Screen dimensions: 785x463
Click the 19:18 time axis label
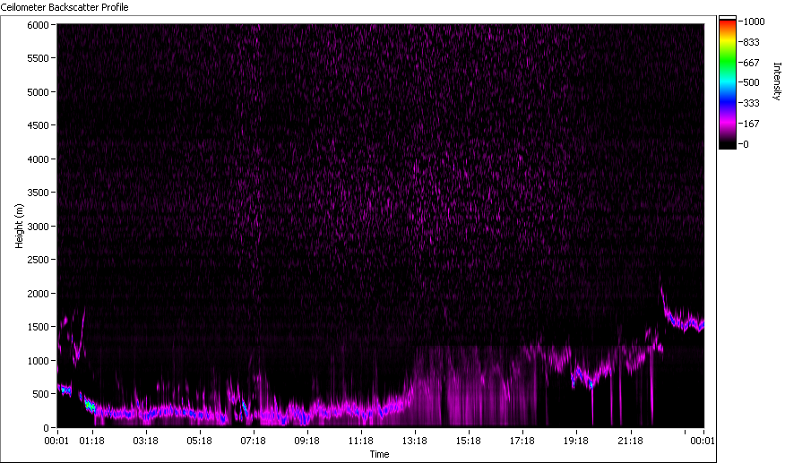[576, 441]
